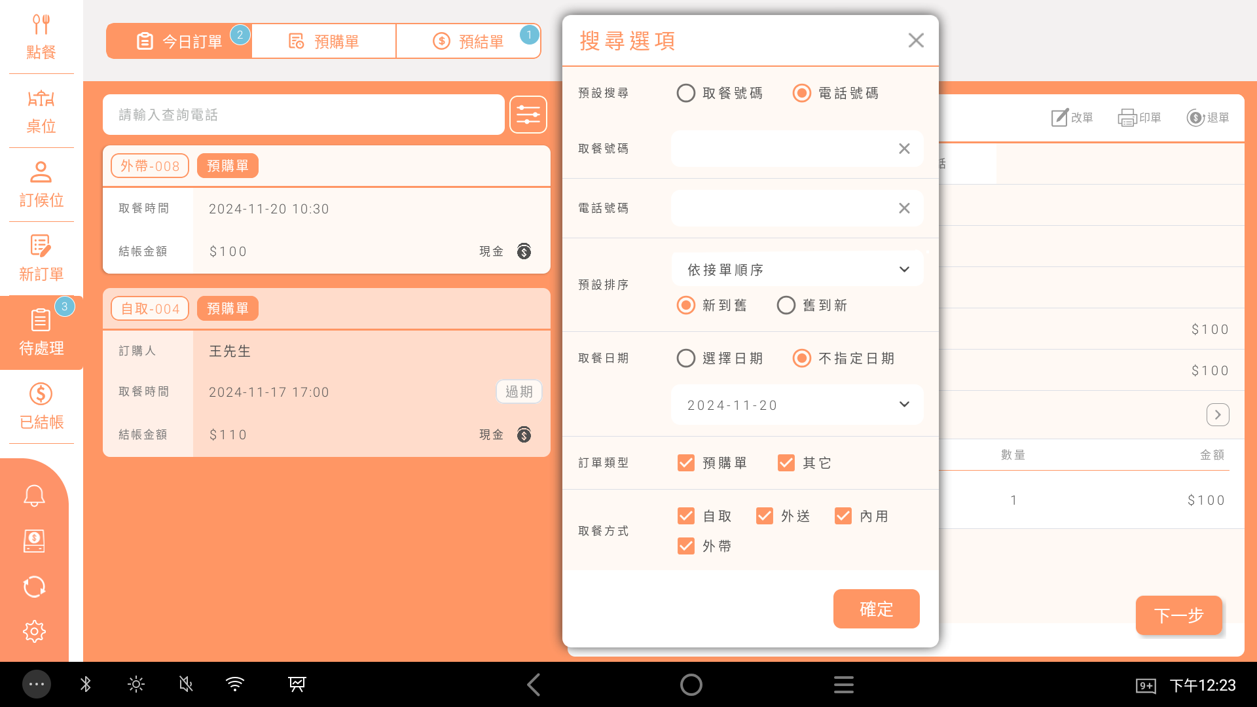Image resolution: width=1257 pixels, height=707 pixels.
Task: Click the 確定 confirm button
Action: (x=876, y=609)
